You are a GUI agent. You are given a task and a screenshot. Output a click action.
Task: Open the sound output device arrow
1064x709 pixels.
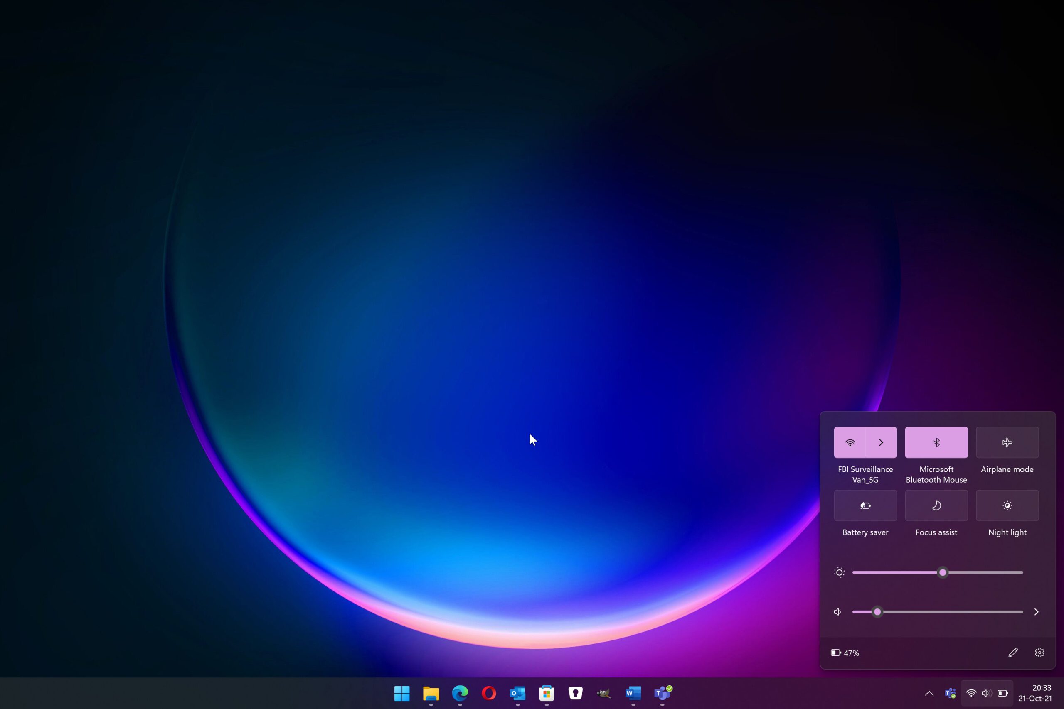tap(1037, 612)
